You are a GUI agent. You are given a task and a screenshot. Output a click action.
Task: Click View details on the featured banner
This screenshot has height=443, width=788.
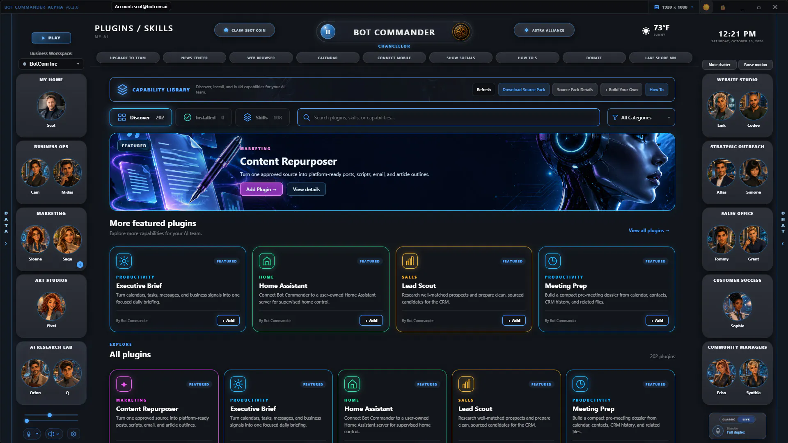point(306,189)
